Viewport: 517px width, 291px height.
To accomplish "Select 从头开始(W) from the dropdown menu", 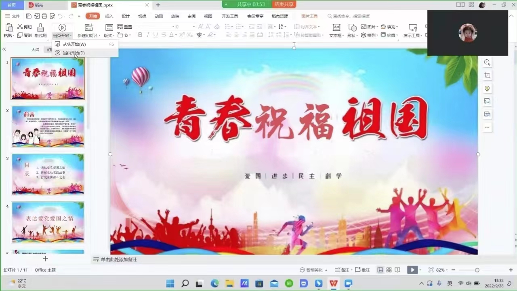I will 74,44.
